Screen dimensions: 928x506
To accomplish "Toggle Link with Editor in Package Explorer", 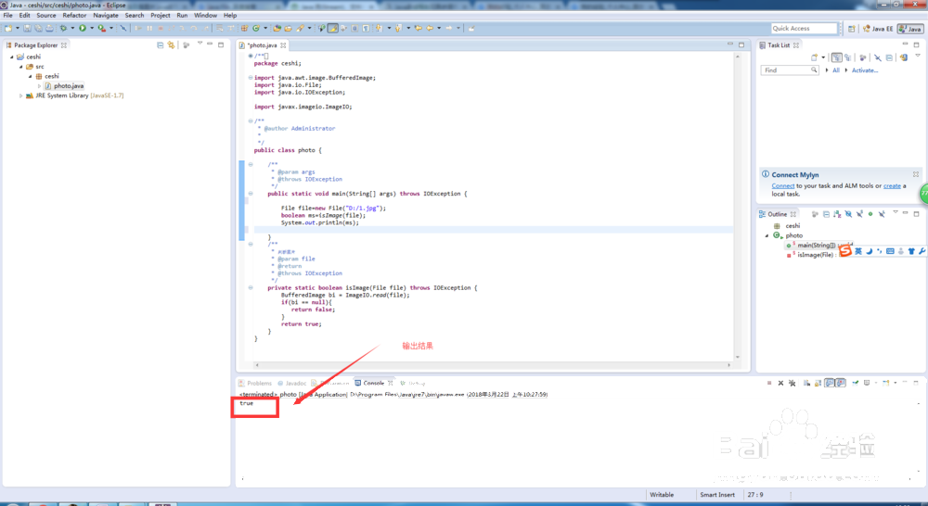I will click(x=171, y=44).
